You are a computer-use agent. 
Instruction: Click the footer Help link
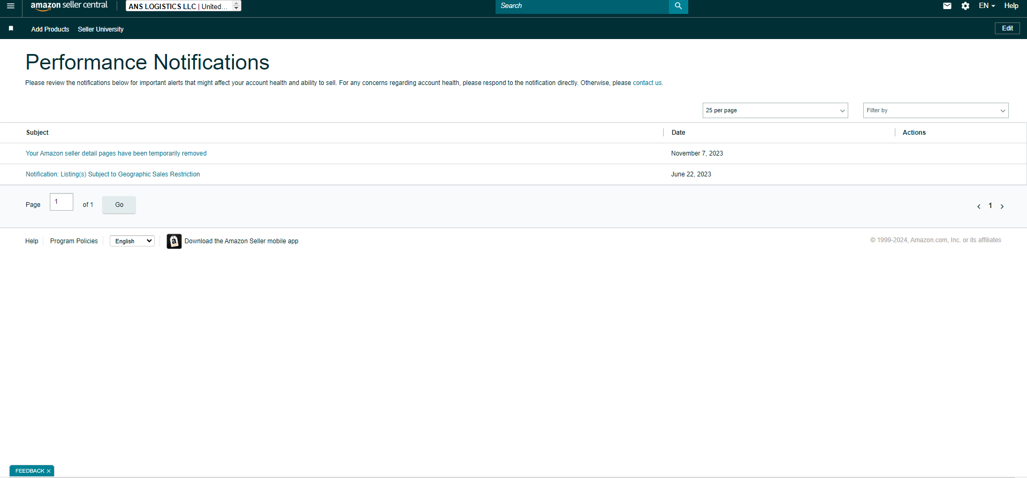tap(32, 241)
